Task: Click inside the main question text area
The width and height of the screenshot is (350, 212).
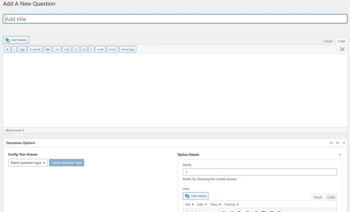Action: 175,90
